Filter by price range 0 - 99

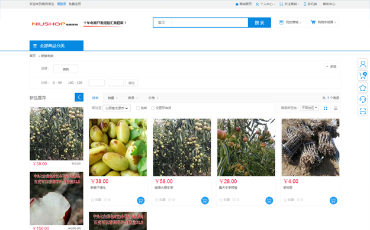click(x=57, y=83)
